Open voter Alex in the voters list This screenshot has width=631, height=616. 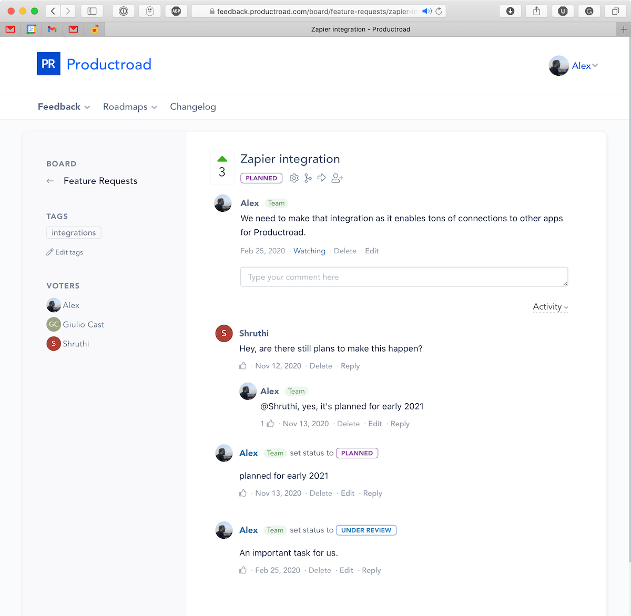pyautogui.click(x=63, y=305)
